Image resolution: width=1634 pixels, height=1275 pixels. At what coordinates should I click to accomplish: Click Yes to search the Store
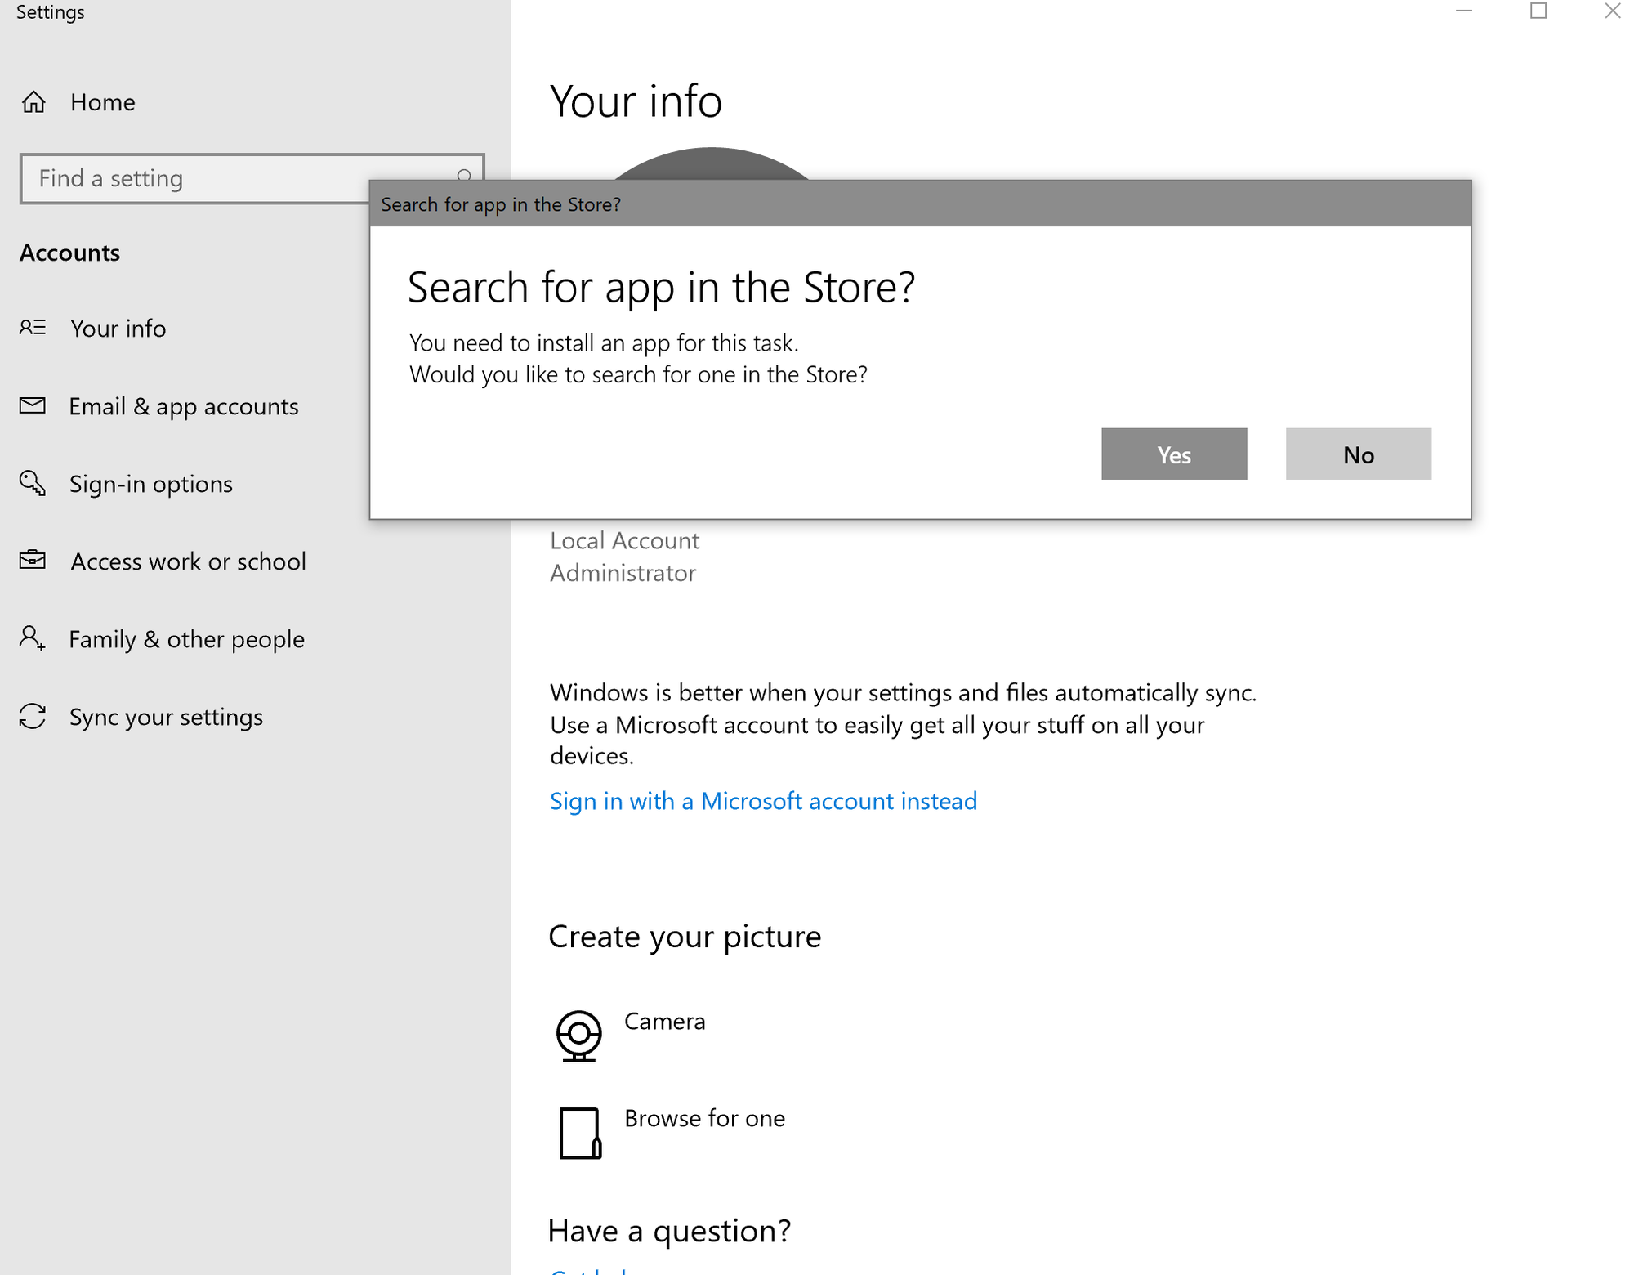(1174, 454)
